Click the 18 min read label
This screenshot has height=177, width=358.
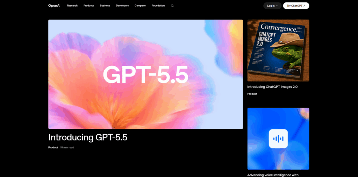67,148
